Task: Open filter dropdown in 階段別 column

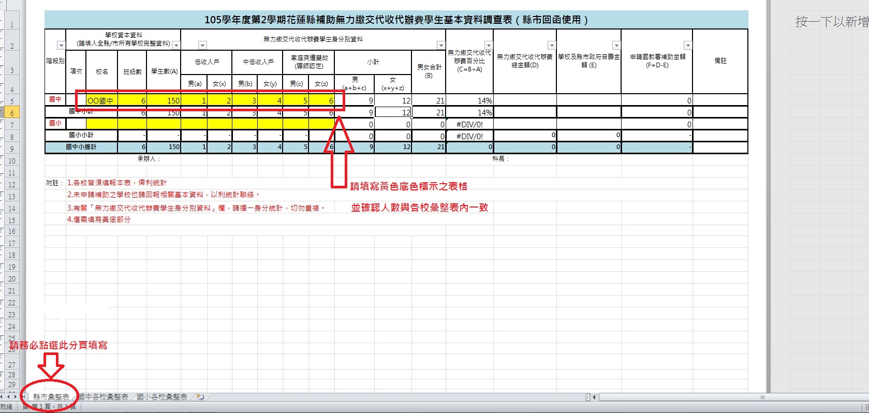Action: [61, 46]
